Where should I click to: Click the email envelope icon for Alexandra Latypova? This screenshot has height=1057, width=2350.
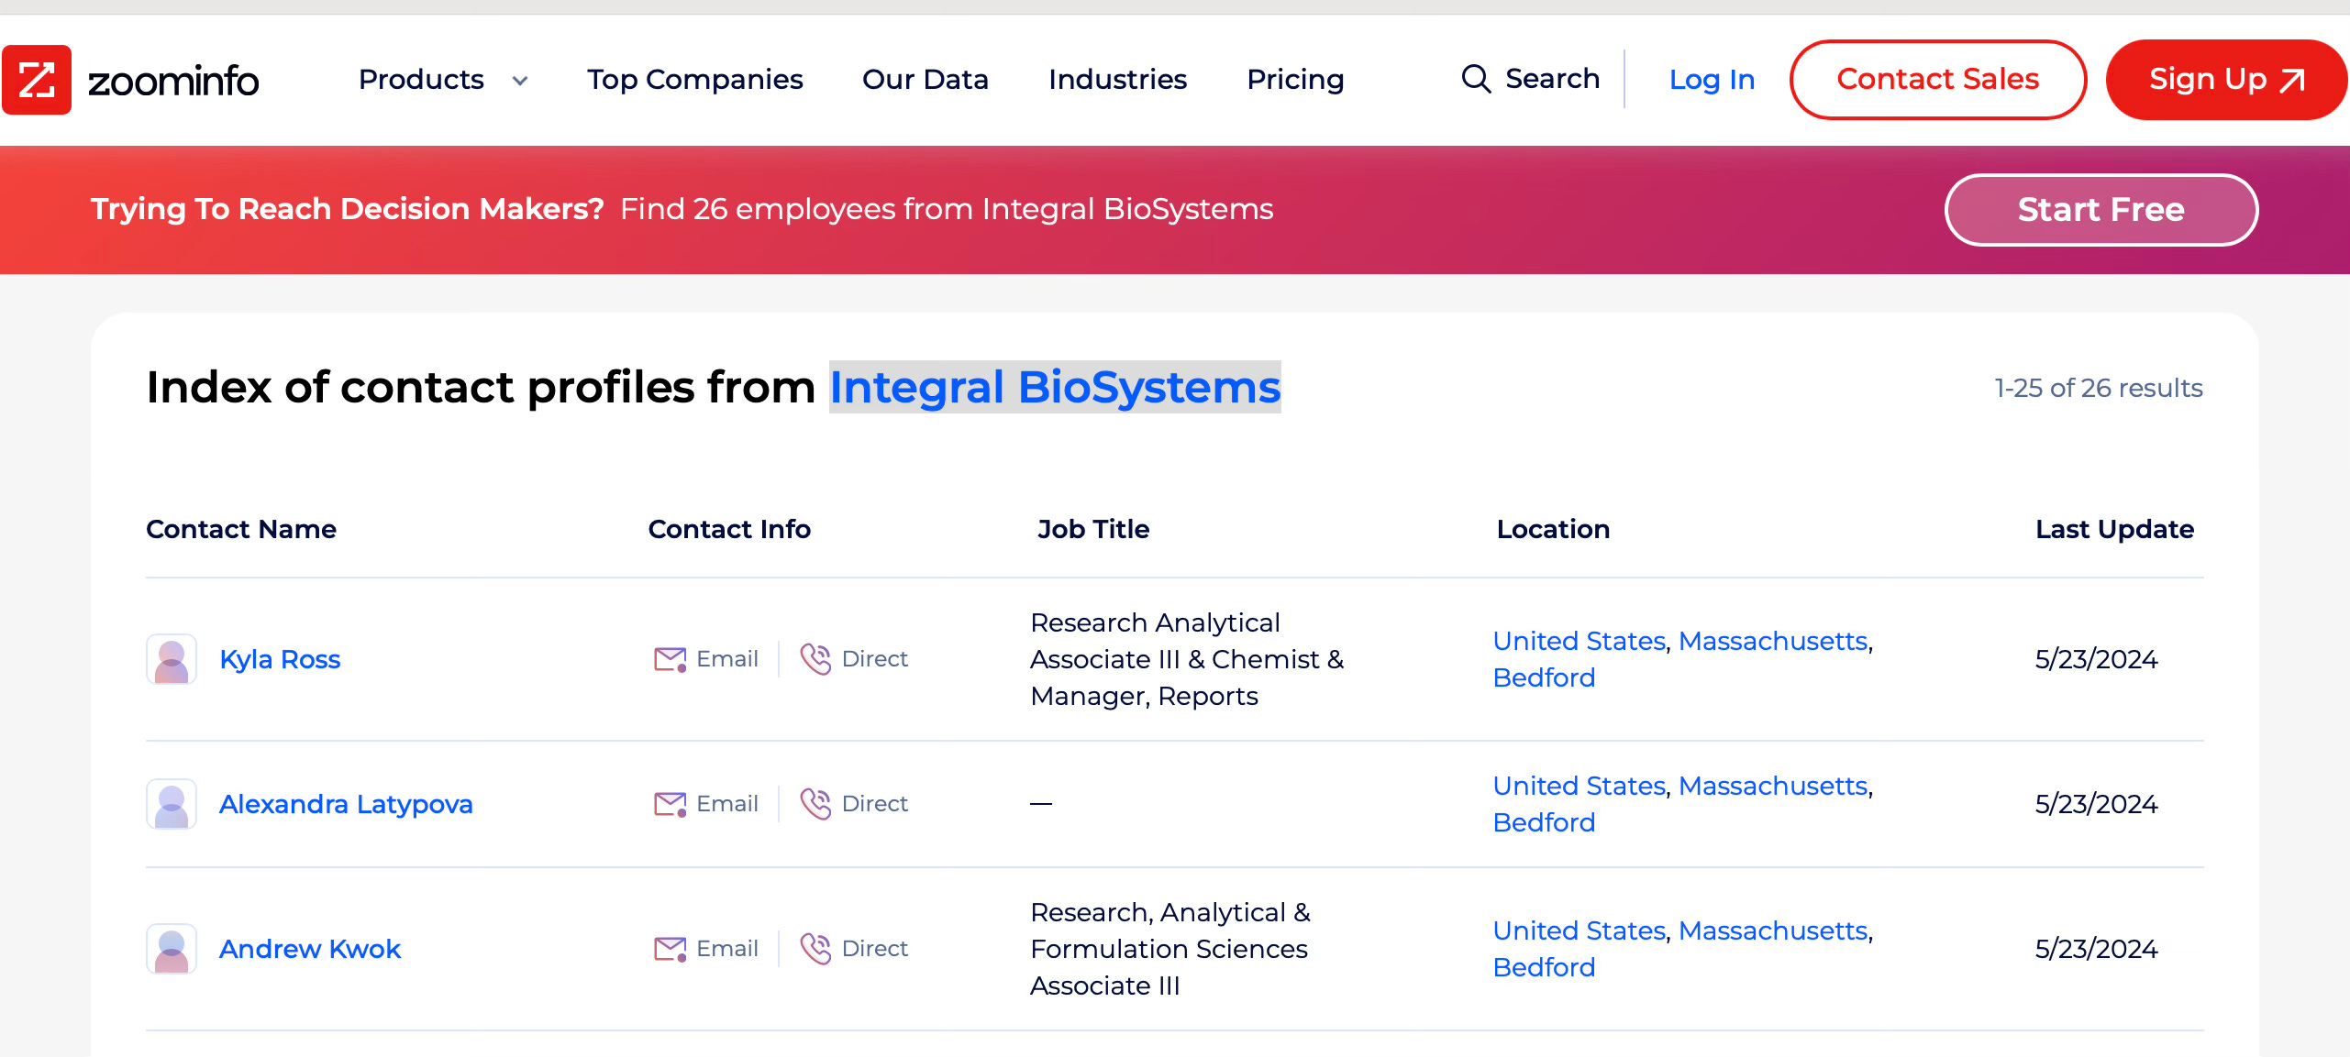click(x=671, y=804)
